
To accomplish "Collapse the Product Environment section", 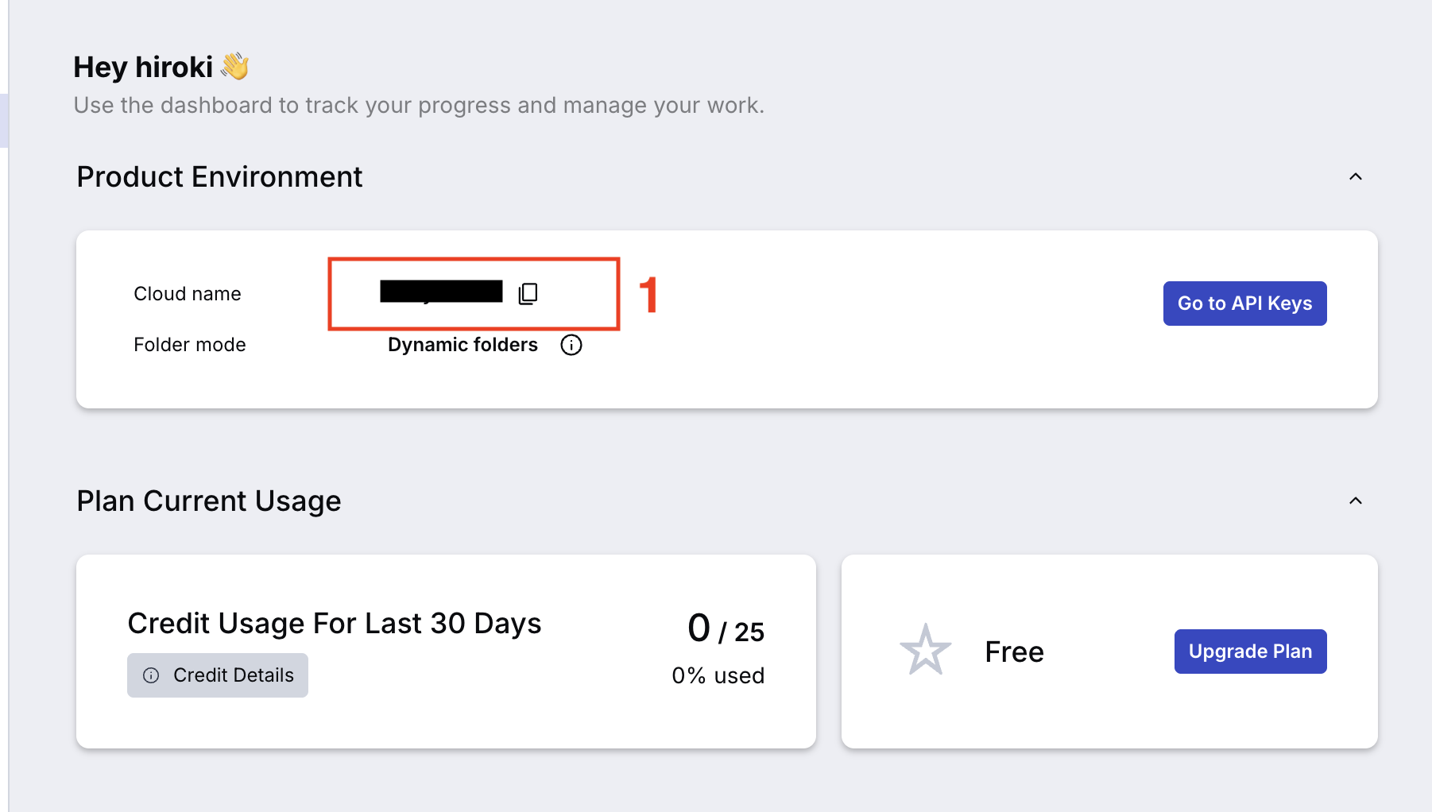I will pyautogui.click(x=1355, y=176).
